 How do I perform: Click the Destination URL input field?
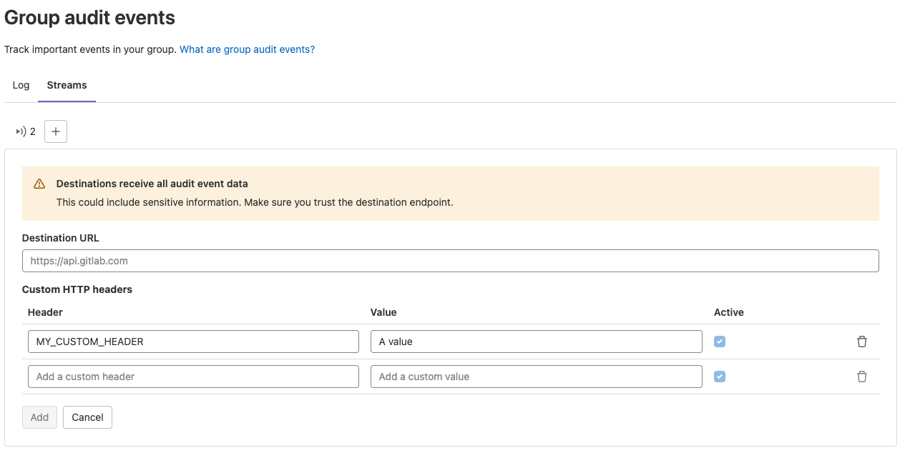(450, 260)
